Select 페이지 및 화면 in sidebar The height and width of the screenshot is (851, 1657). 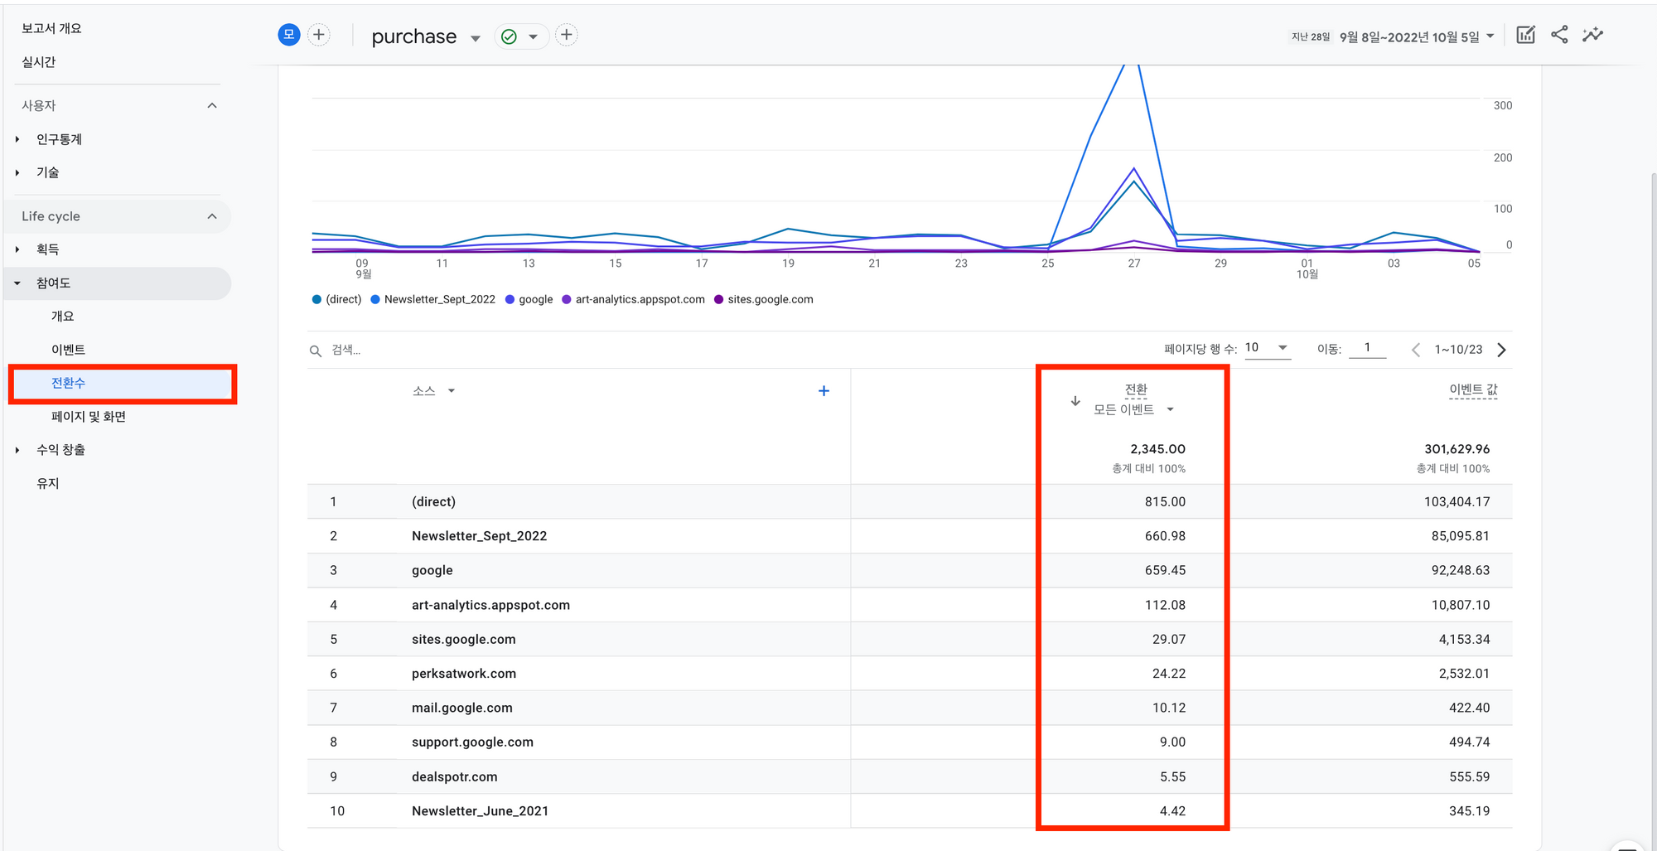pos(88,417)
